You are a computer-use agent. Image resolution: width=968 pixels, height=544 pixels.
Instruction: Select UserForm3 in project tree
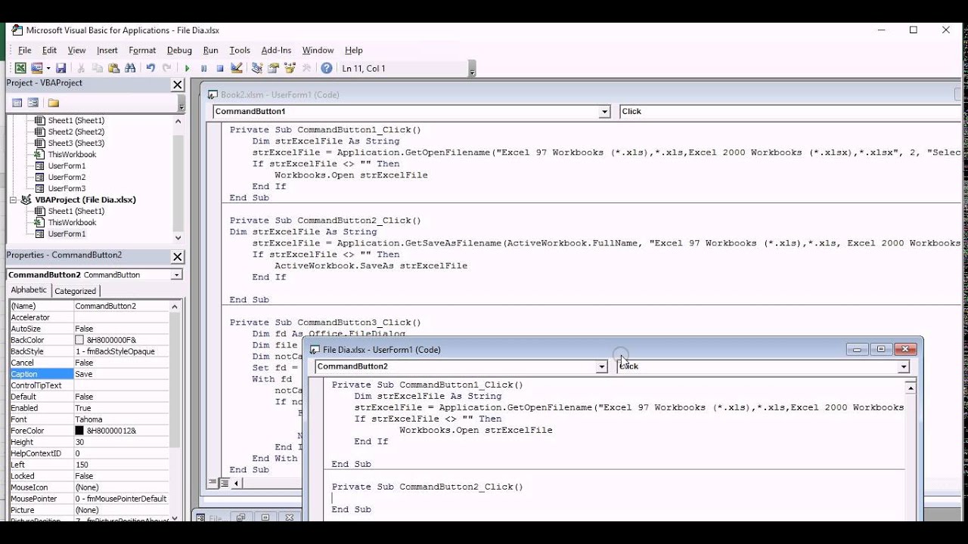pyautogui.click(x=67, y=188)
